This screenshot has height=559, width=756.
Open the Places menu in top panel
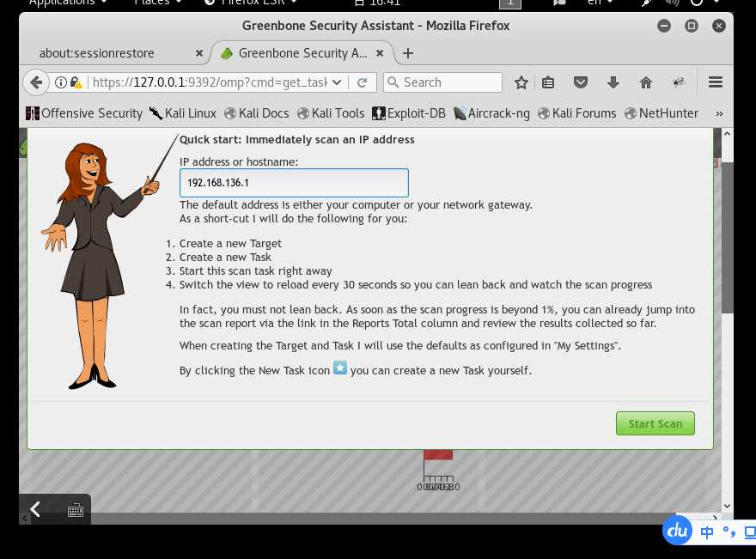coord(158,3)
